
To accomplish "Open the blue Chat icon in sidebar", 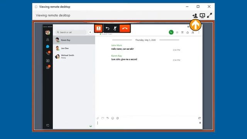I will pyautogui.click(x=47, y=46).
